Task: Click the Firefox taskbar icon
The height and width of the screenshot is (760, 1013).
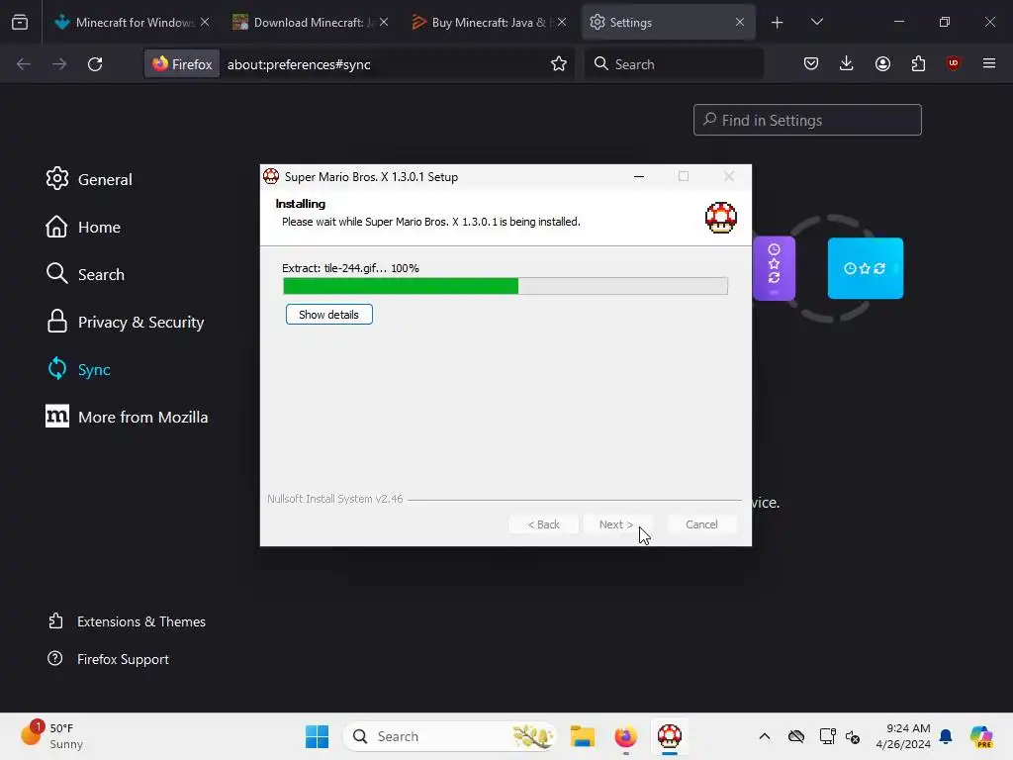Action: tap(625, 736)
